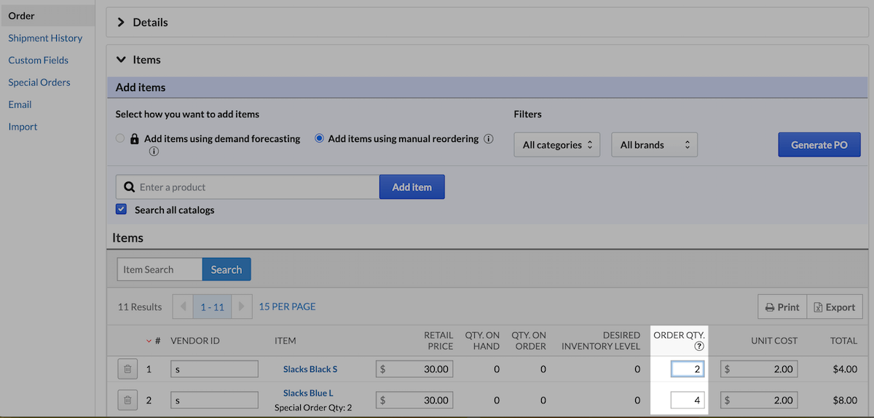Click the UNIT COST column header

click(774, 340)
